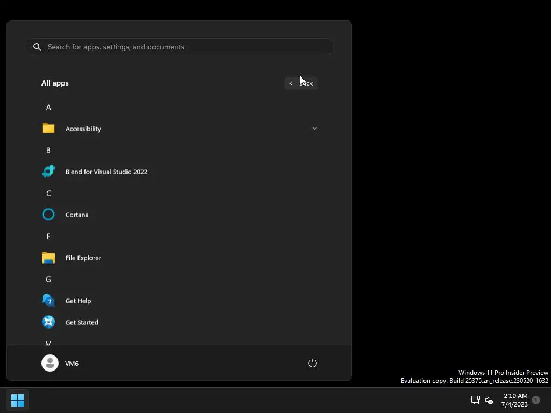
Task: Click the Get Started label
Action: (x=82, y=322)
